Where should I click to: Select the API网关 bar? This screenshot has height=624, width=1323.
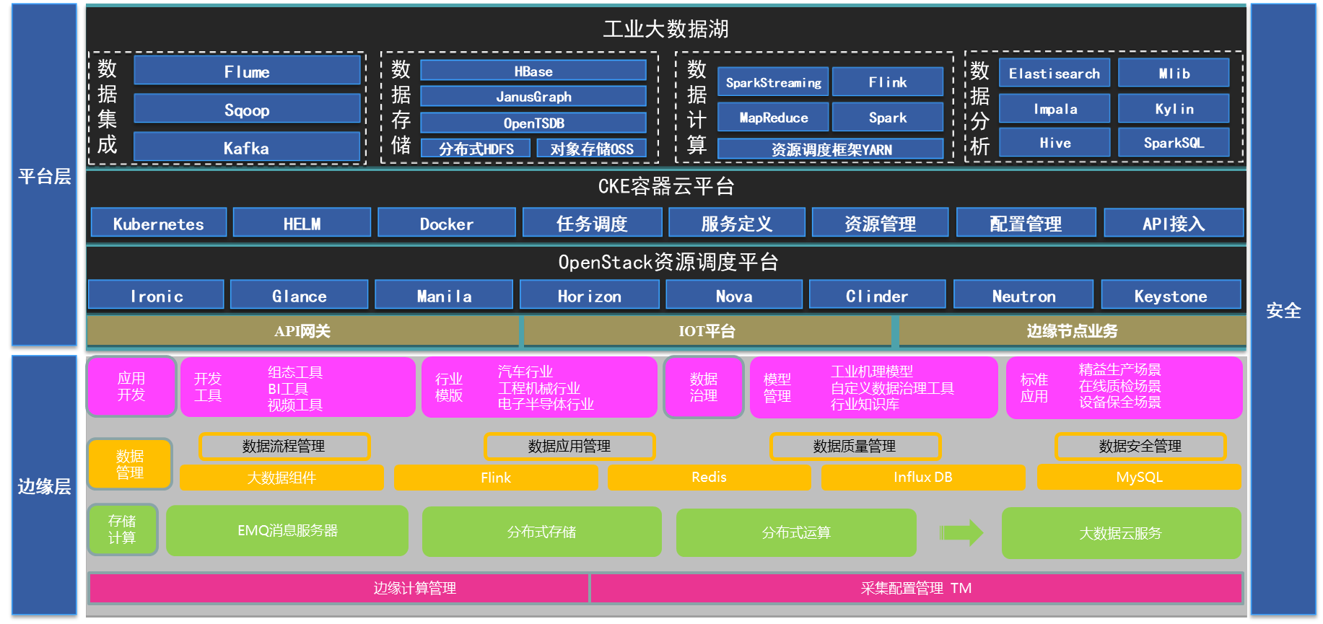click(x=302, y=331)
